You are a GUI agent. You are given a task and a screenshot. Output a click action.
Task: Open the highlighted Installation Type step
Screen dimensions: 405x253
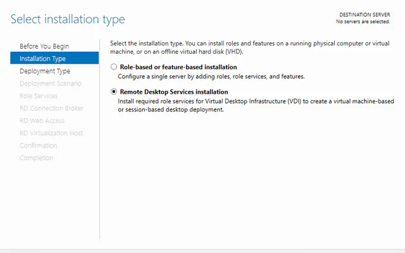click(54, 58)
